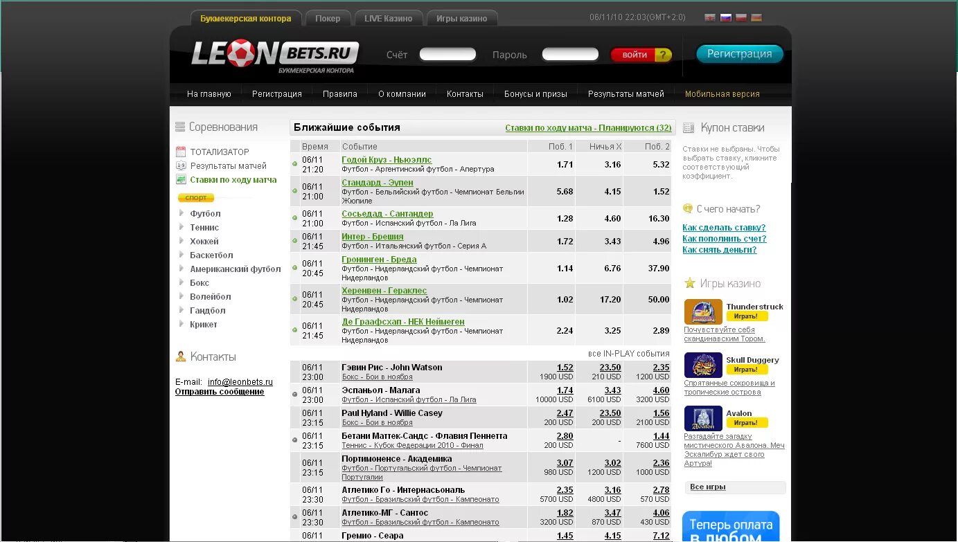Screen dimensions: 958x542
Task: Expand the Теннис sport category
Action: (204, 227)
